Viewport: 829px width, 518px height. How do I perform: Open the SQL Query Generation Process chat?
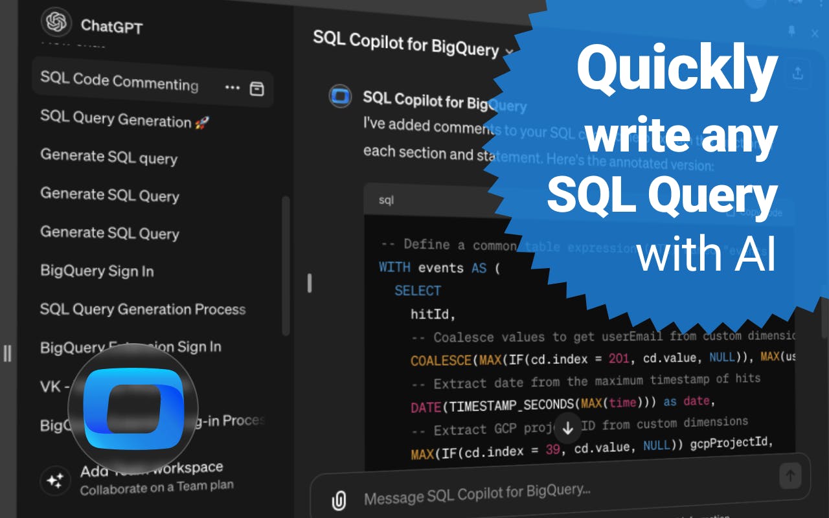143,309
